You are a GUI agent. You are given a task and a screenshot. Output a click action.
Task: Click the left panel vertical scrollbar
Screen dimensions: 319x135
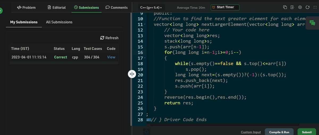pyautogui.click(x=131, y=69)
